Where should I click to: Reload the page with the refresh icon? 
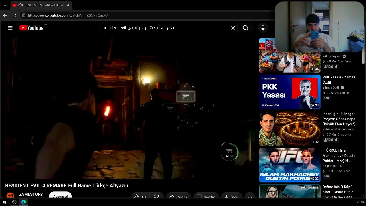(14, 15)
